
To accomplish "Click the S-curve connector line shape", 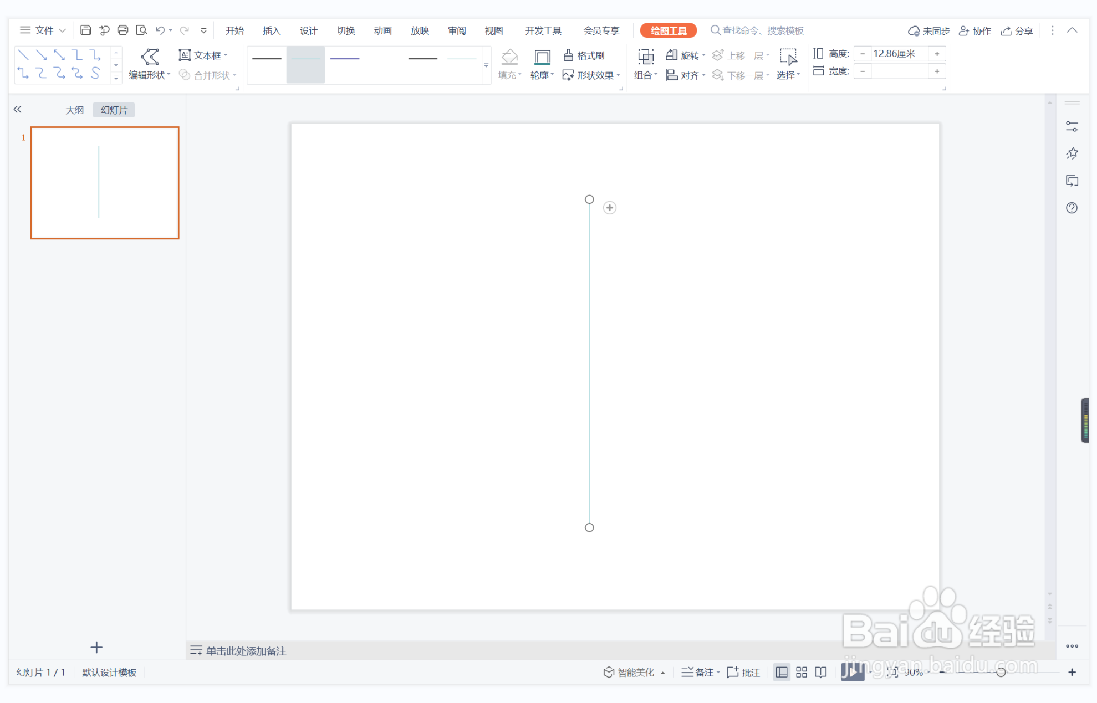I will click(x=95, y=73).
